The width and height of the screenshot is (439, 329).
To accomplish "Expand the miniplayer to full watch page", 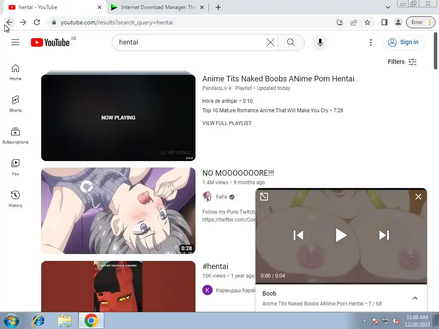I will (264, 197).
